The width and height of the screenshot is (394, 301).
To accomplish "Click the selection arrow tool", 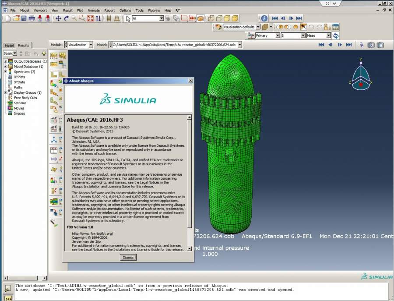I will tap(128, 18).
